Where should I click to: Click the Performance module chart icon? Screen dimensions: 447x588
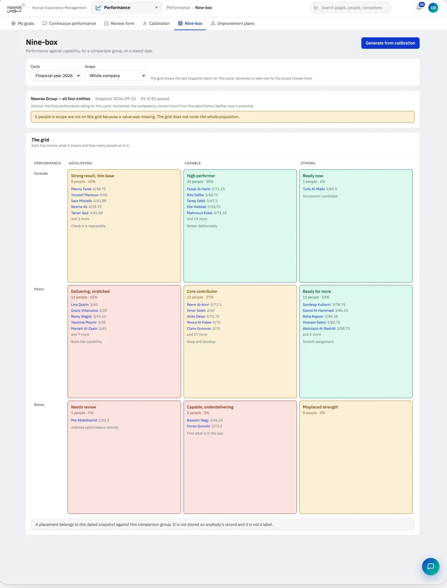(98, 8)
